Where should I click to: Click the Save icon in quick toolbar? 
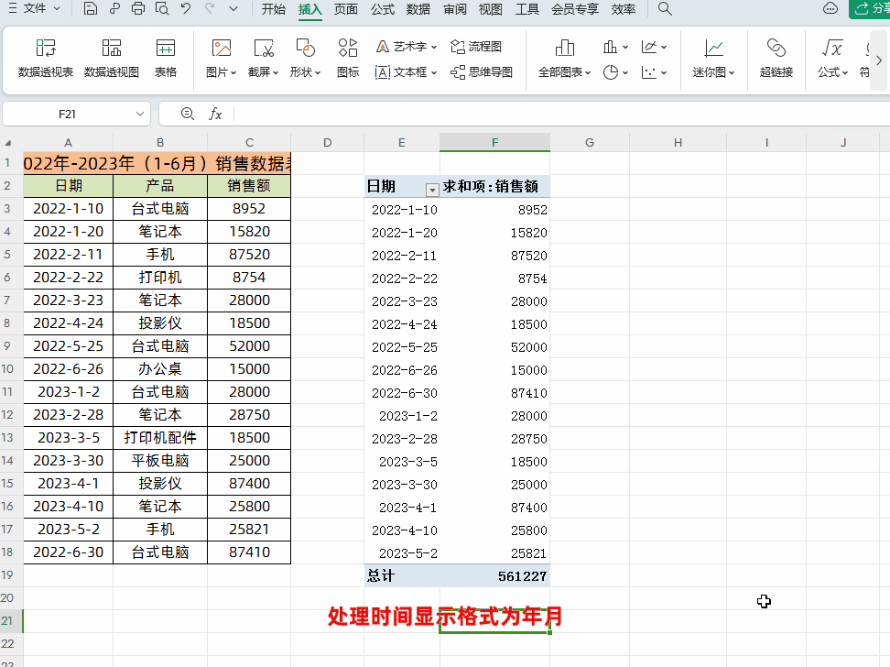click(x=90, y=8)
